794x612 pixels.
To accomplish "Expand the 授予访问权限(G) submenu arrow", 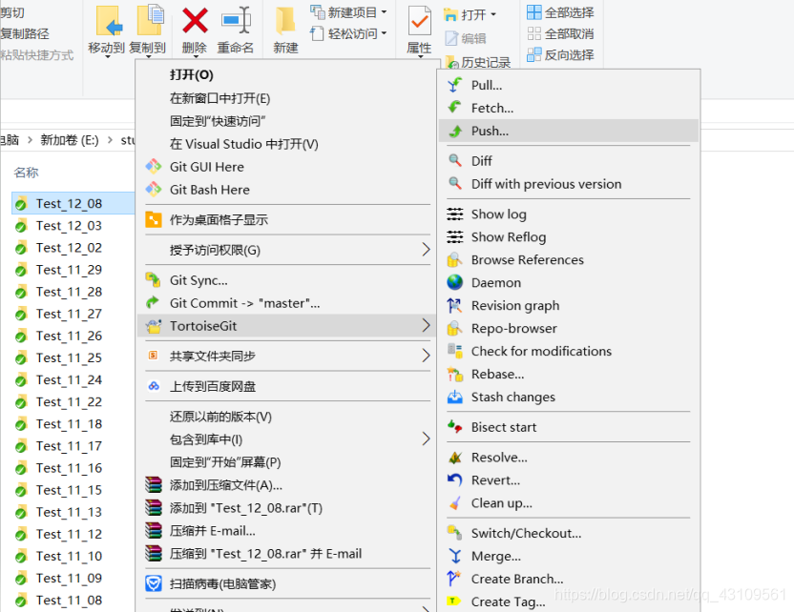I will pos(426,250).
